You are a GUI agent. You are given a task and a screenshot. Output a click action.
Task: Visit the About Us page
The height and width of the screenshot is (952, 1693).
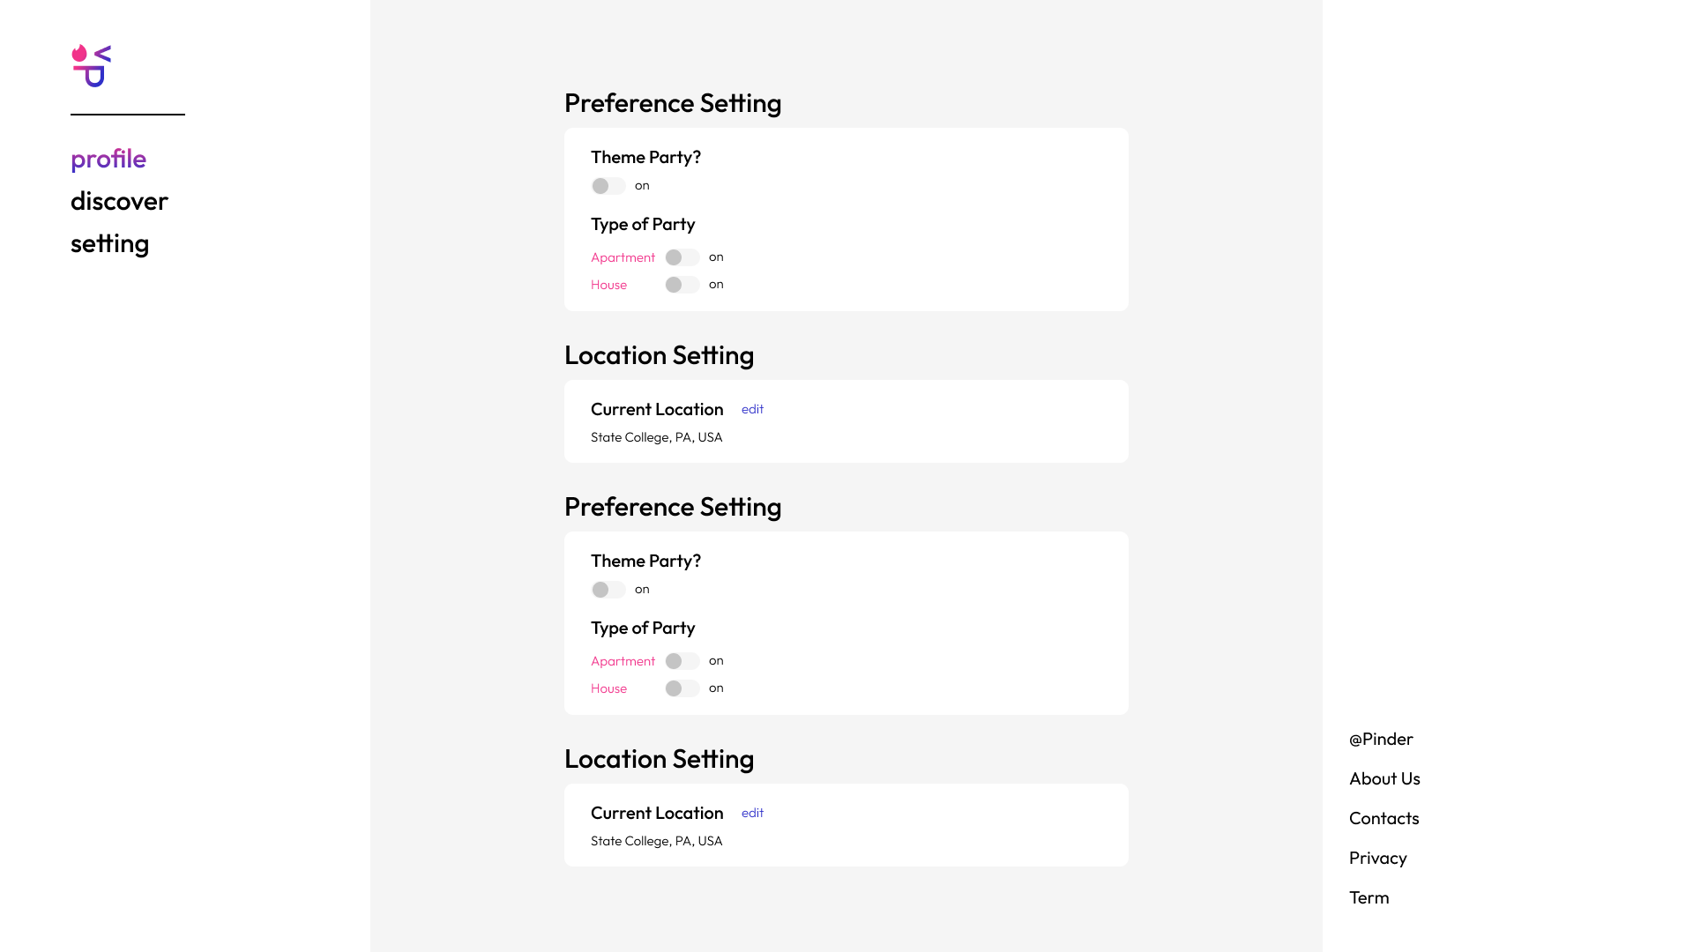1384,778
